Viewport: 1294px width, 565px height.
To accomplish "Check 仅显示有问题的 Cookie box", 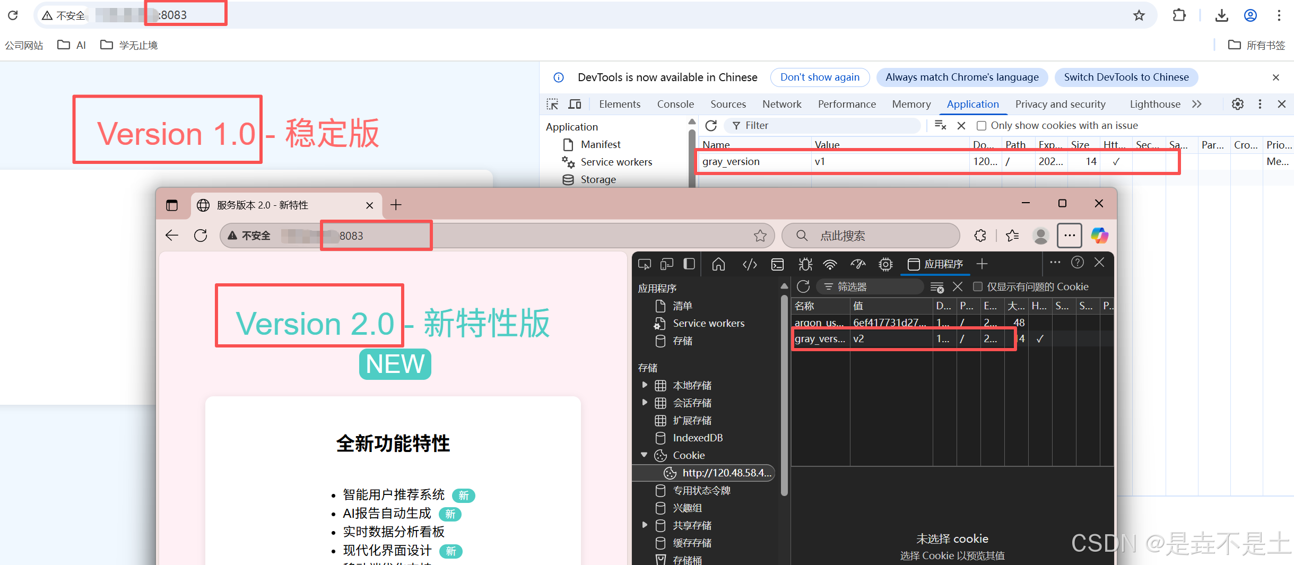I will [x=978, y=286].
